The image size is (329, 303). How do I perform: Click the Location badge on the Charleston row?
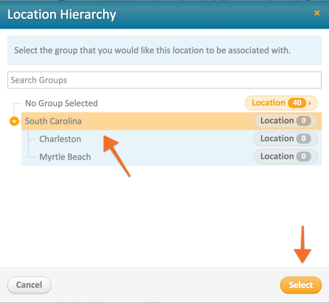285,139
